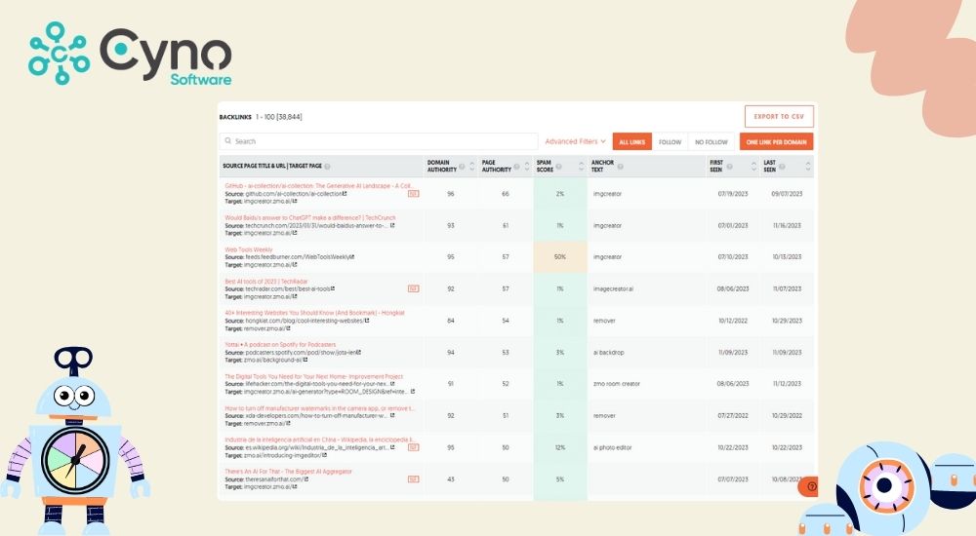Screen dimensions: 976x536
Task: Switch filter to No Follow links
Action: [x=710, y=142]
